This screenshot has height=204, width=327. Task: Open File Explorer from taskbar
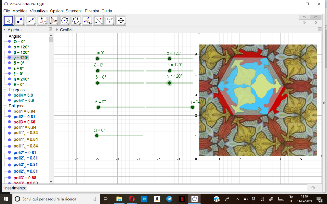coord(119,199)
